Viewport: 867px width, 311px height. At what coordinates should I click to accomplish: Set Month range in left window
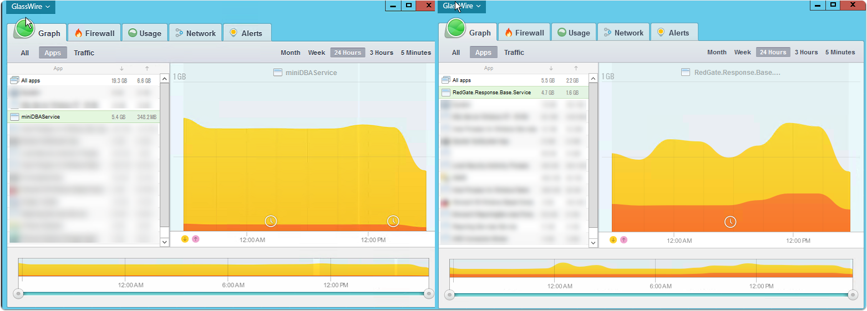pyautogui.click(x=291, y=53)
